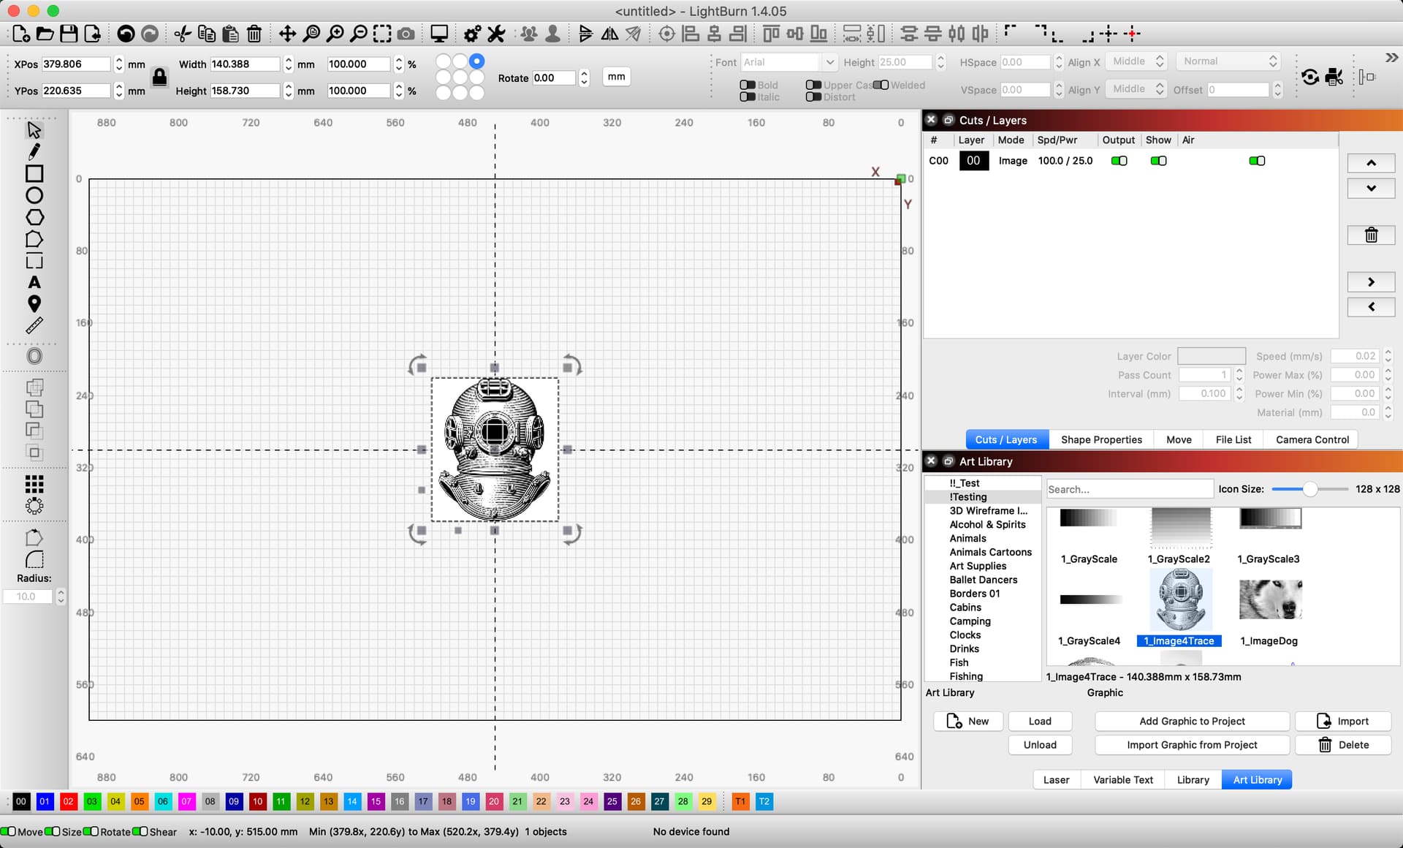1403x848 pixels.
Task: Select the red 02 color swatch
Action: (68, 801)
